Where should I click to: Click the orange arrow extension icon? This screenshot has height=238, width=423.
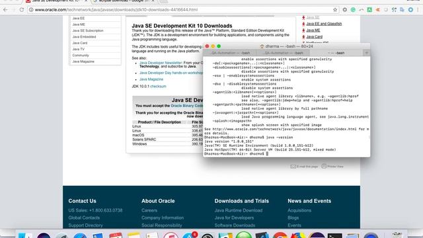pos(378,10)
